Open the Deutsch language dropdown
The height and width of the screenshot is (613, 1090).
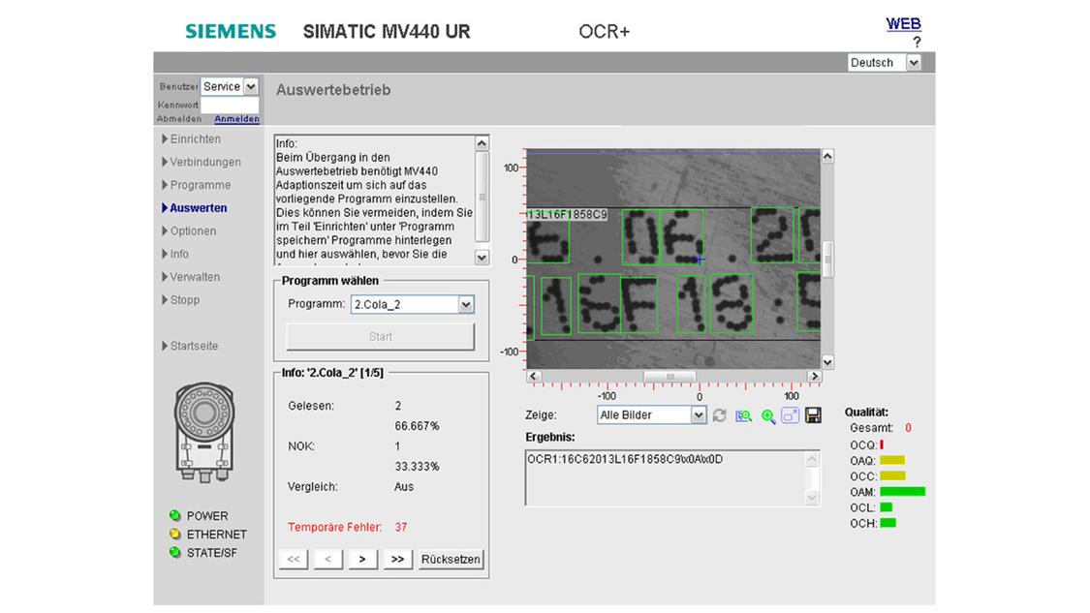point(914,63)
